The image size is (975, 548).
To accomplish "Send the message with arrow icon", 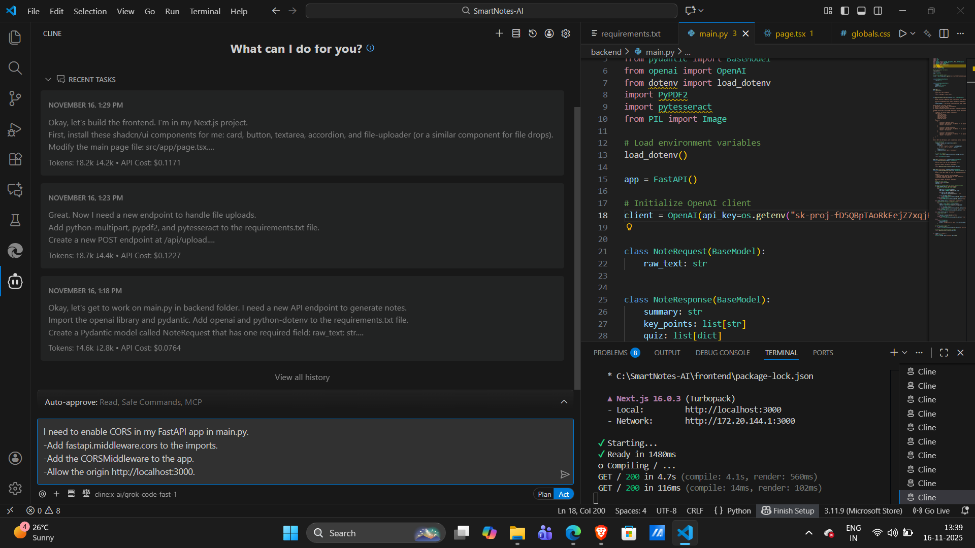I will tap(565, 474).
